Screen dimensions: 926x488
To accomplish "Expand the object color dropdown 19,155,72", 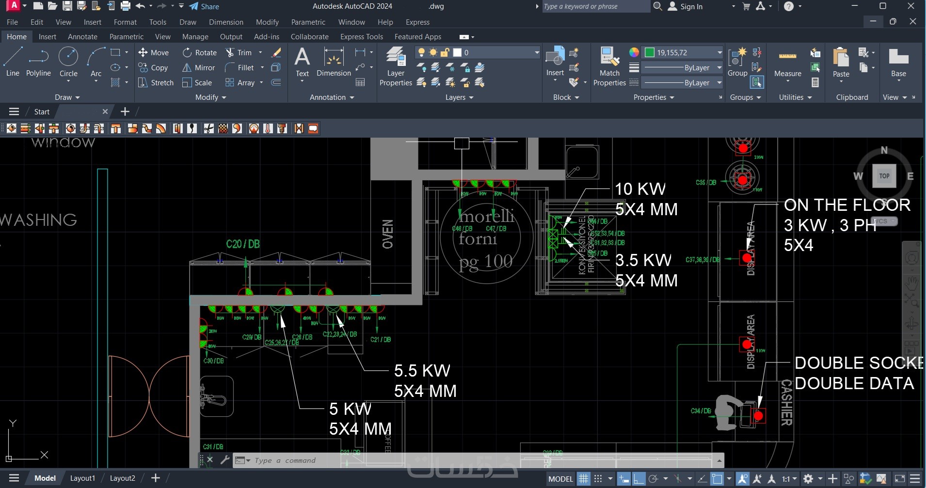I will click(719, 52).
